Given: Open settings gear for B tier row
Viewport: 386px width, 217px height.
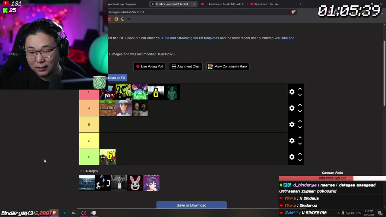Looking at the screenshot, I should coord(292,124).
